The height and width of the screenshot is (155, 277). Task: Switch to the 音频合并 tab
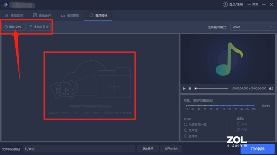42,15
